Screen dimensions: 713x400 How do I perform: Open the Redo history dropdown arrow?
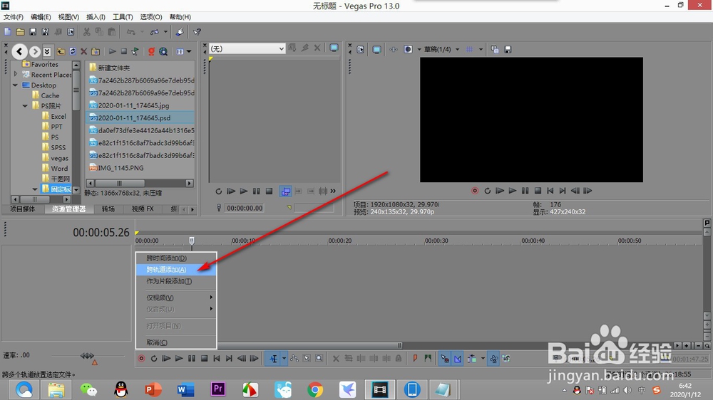(x=165, y=32)
